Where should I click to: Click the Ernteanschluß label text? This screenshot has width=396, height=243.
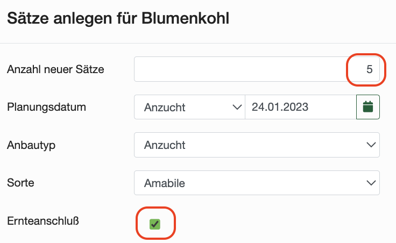coord(43,221)
